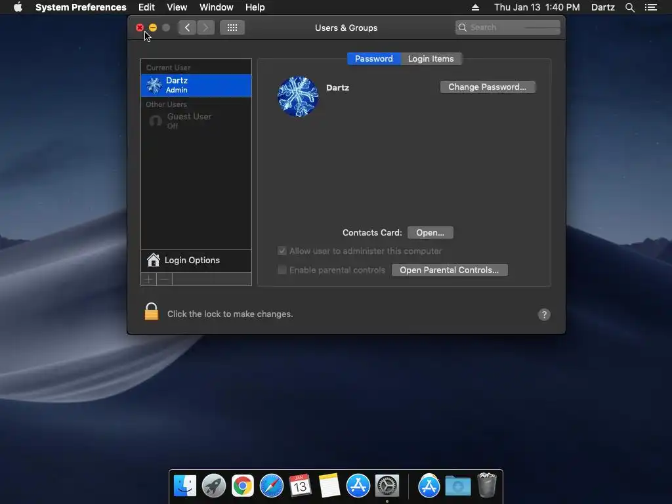Open Notification Center list icon
This screenshot has width=672, height=504.
click(650, 7)
